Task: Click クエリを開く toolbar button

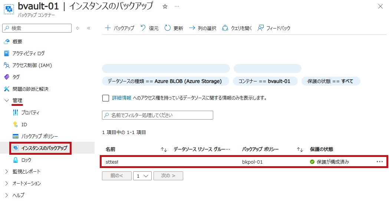Action: coord(237,28)
